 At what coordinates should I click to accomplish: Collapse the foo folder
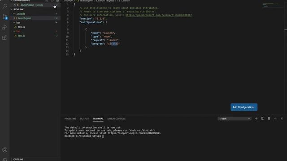coord(14,31)
